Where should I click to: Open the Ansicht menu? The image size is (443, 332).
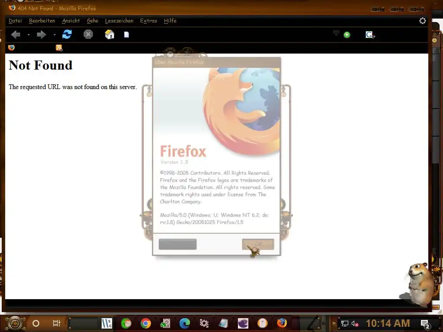(x=71, y=21)
